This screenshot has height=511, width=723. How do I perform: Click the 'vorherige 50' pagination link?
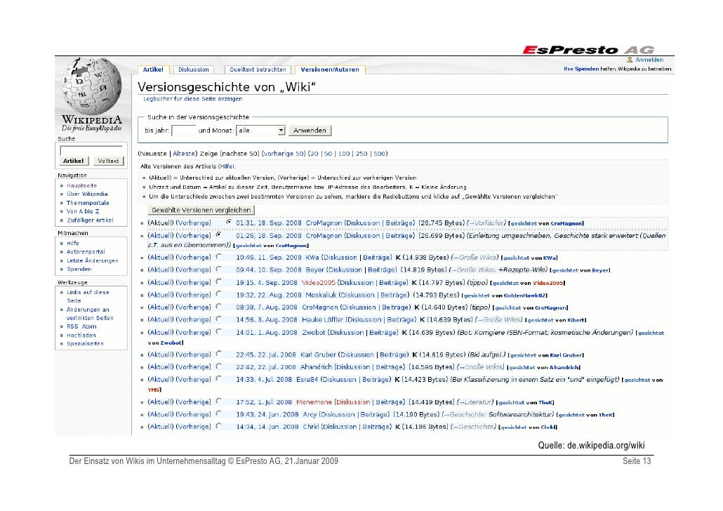(x=284, y=154)
